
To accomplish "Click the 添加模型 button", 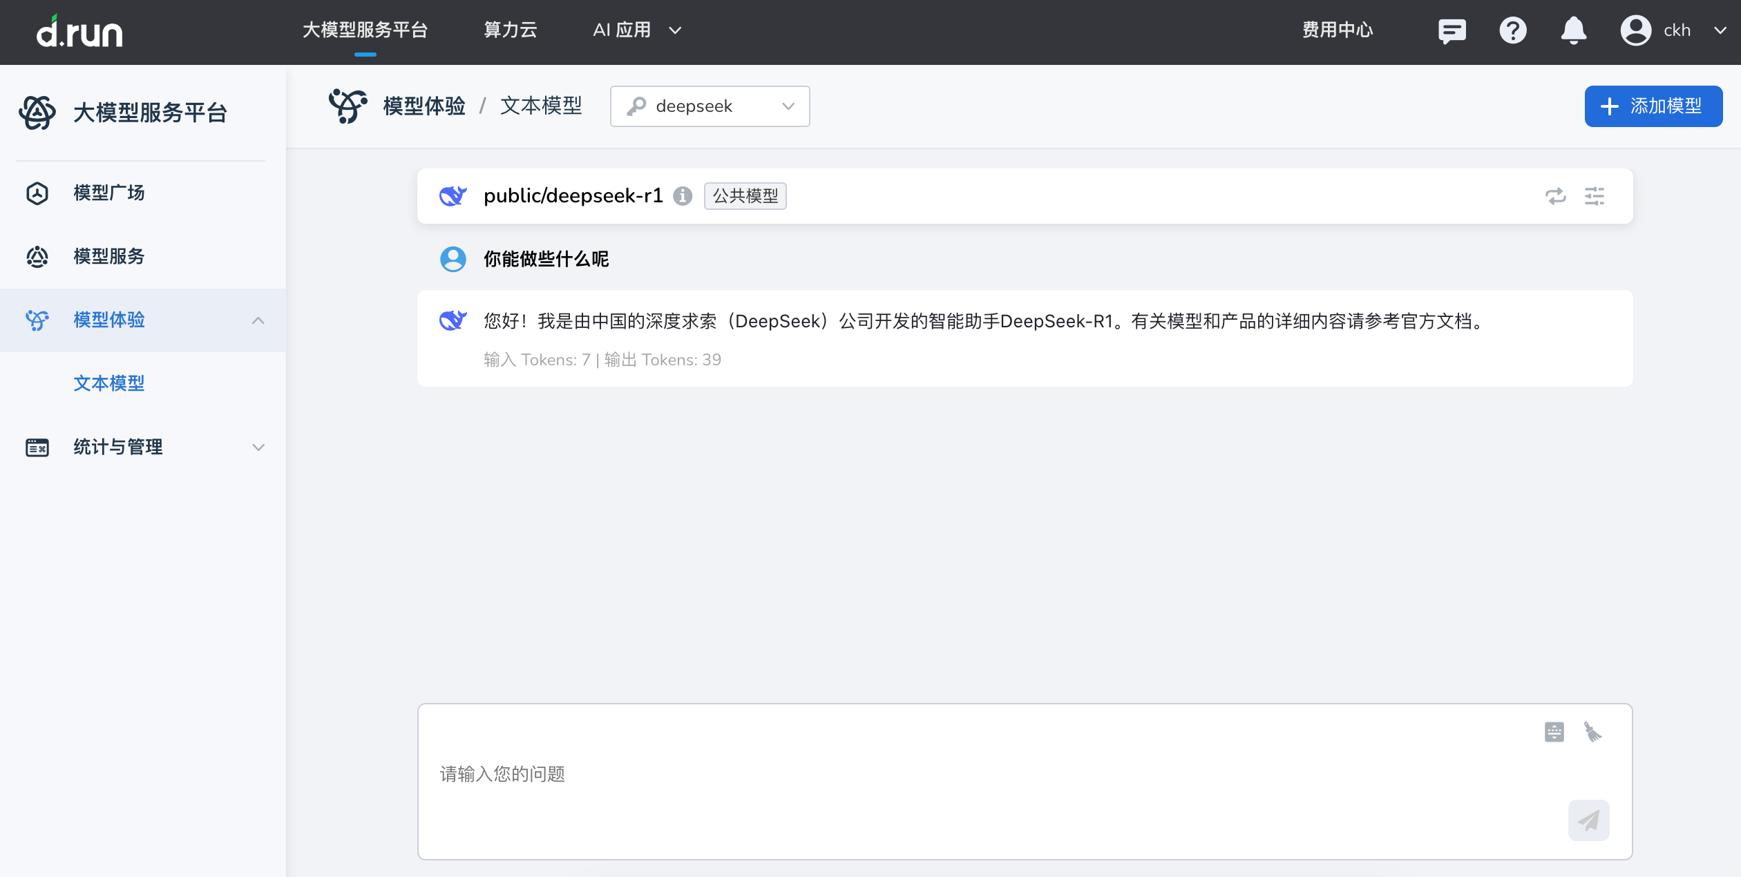I will pyautogui.click(x=1653, y=106).
